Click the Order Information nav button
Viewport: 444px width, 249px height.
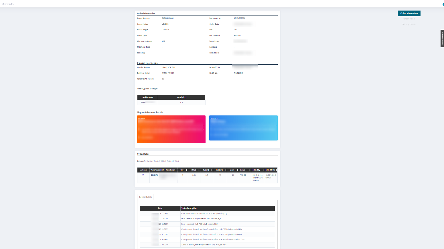[x=409, y=13]
